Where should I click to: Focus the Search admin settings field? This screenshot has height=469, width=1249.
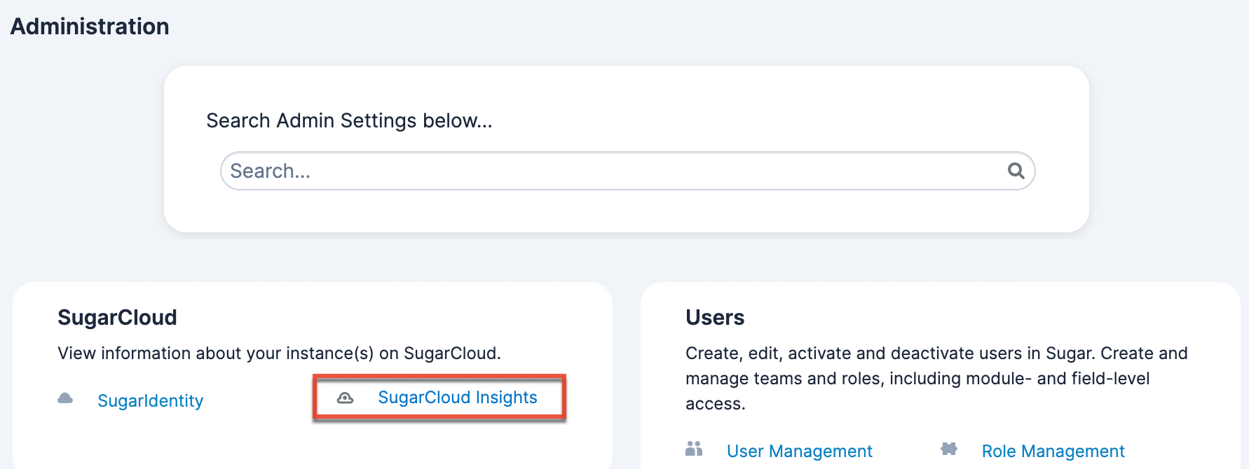627,171
